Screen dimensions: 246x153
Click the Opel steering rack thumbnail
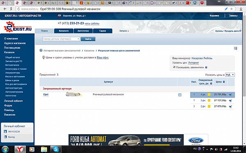73,94
